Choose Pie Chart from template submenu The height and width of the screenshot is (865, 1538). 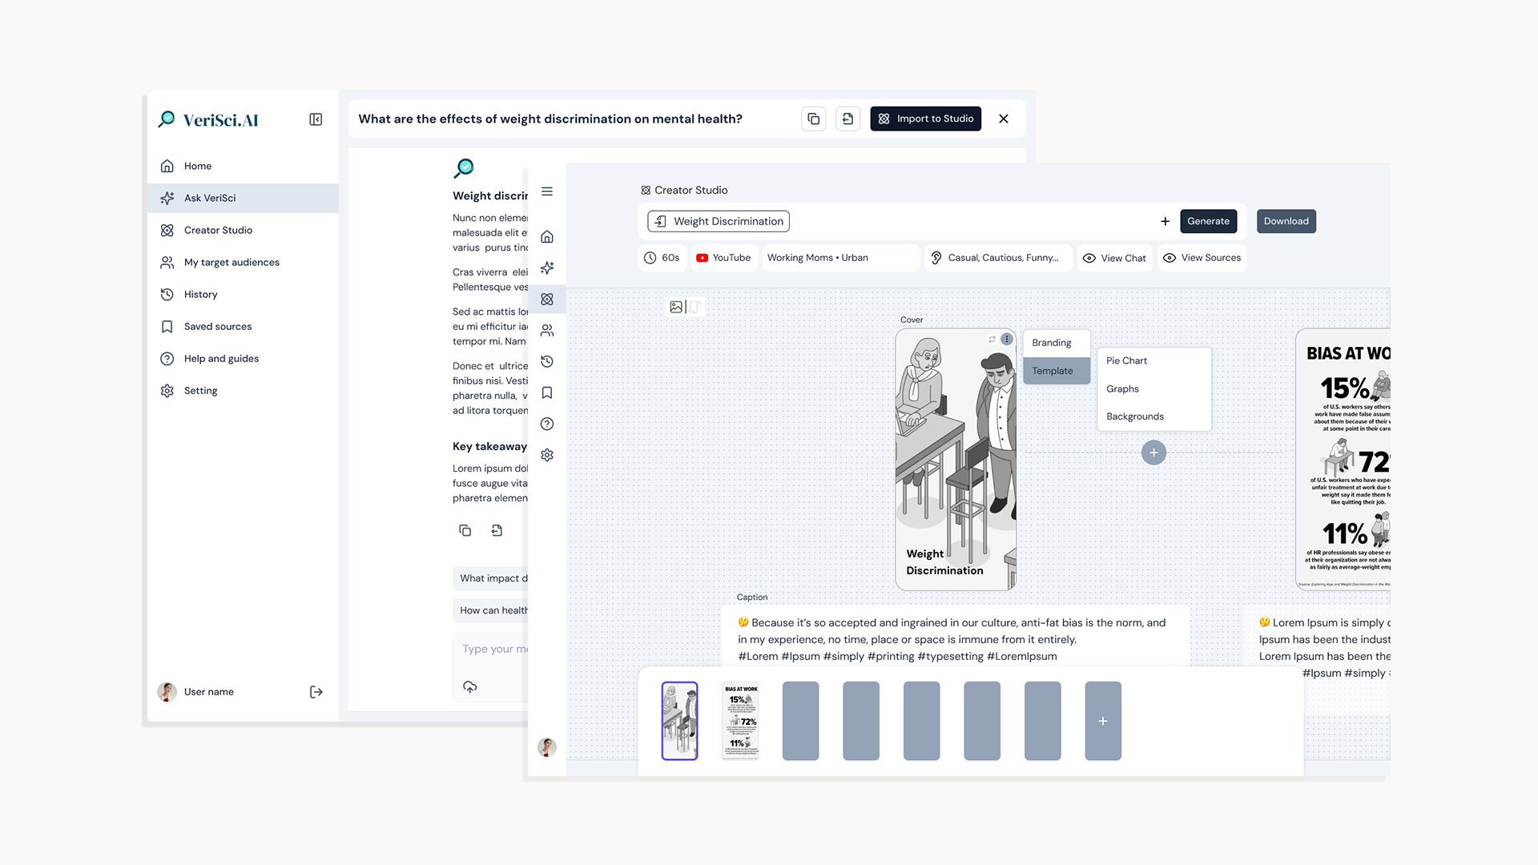coord(1127,361)
